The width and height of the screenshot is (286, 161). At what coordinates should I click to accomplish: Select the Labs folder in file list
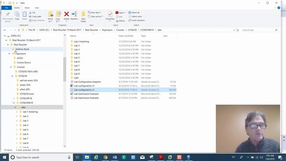pyautogui.click(x=123, y=78)
